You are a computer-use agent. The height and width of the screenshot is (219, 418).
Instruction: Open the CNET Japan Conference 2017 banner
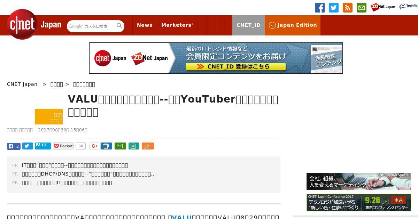[359, 202]
